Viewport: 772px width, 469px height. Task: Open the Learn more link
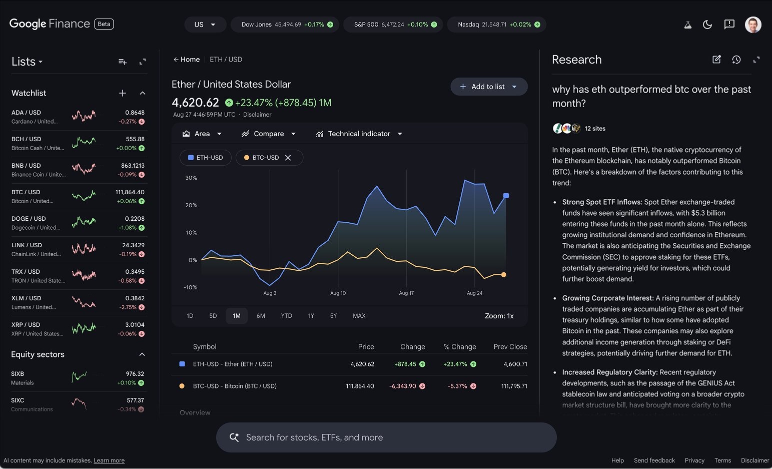(x=109, y=460)
